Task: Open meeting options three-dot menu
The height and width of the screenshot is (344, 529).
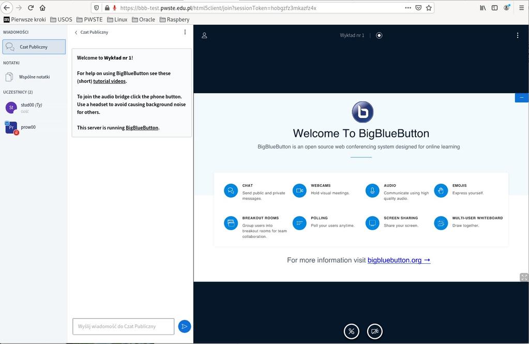Action: 518,36
